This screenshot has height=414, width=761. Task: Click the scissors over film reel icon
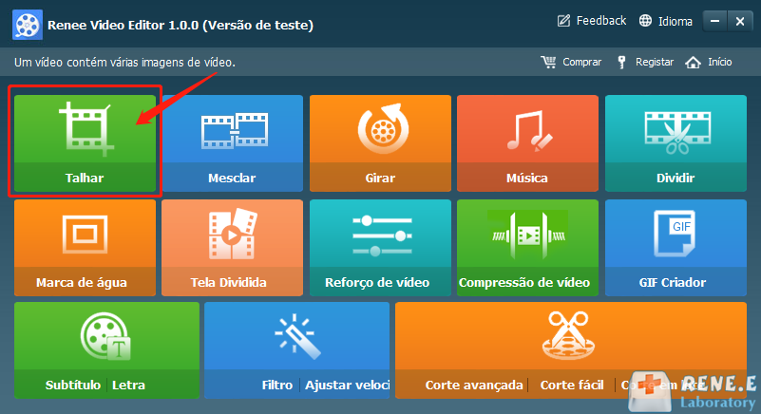[568, 335]
